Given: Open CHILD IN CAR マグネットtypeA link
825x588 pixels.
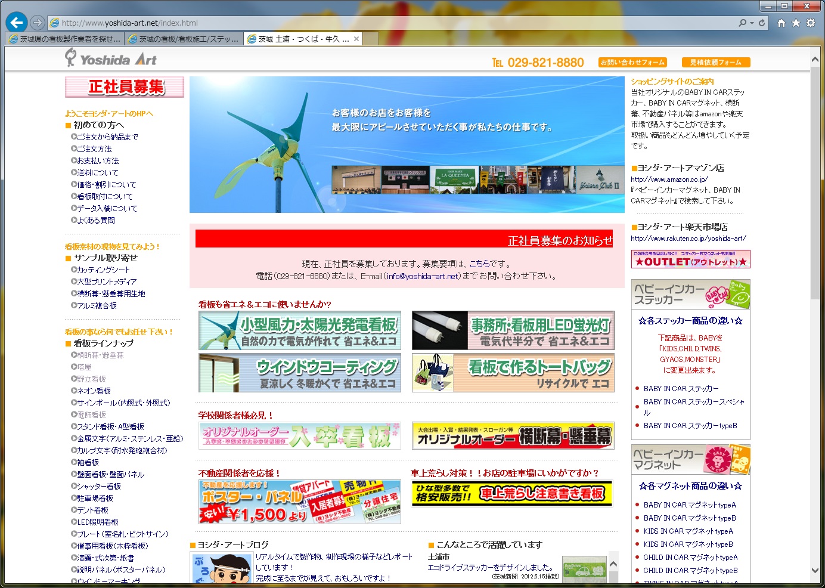Looking at the screenshot, I should click(690, 558).
